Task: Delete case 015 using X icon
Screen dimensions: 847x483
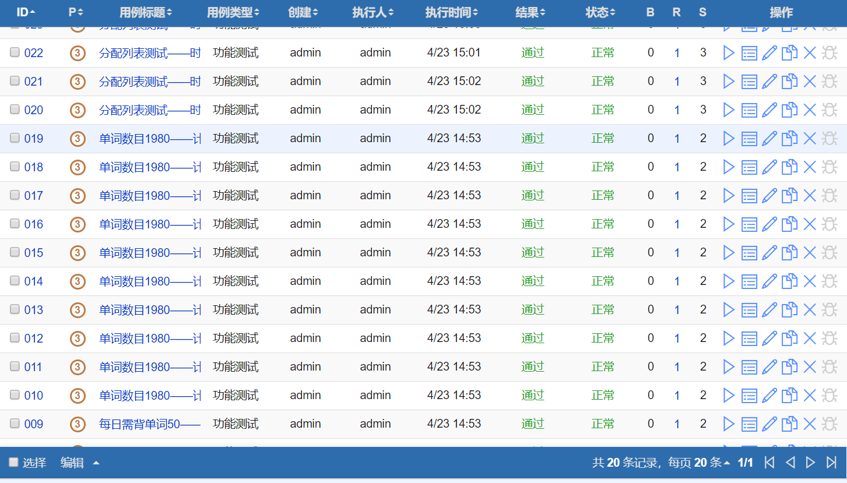Action: click(810, 253)
